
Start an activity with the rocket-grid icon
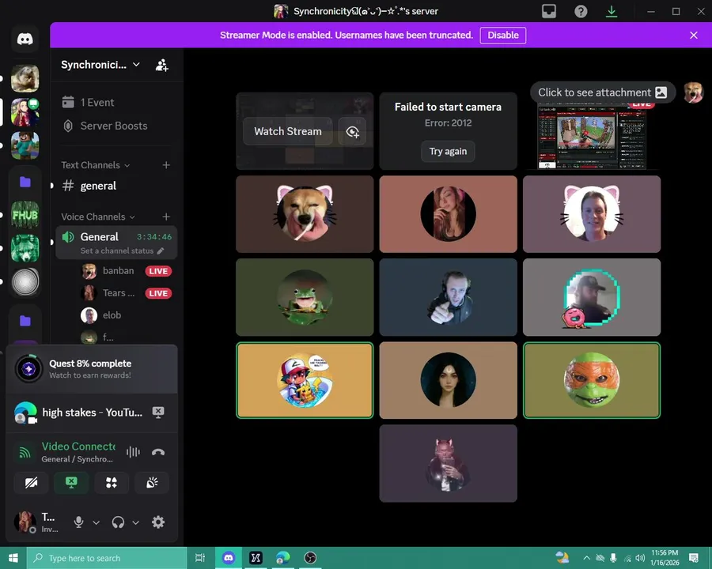click(112, 482)
